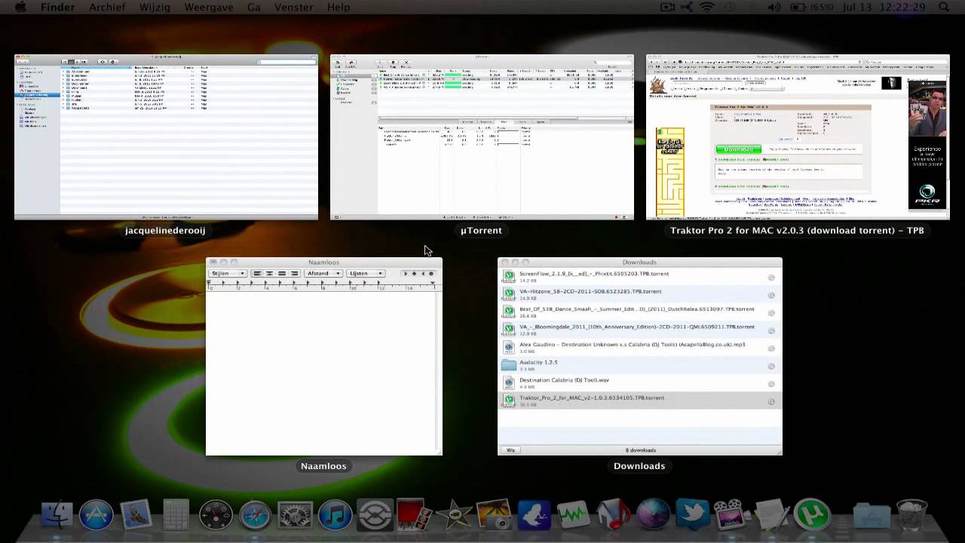Click green Download button on Traktor page

coord(738,149)
